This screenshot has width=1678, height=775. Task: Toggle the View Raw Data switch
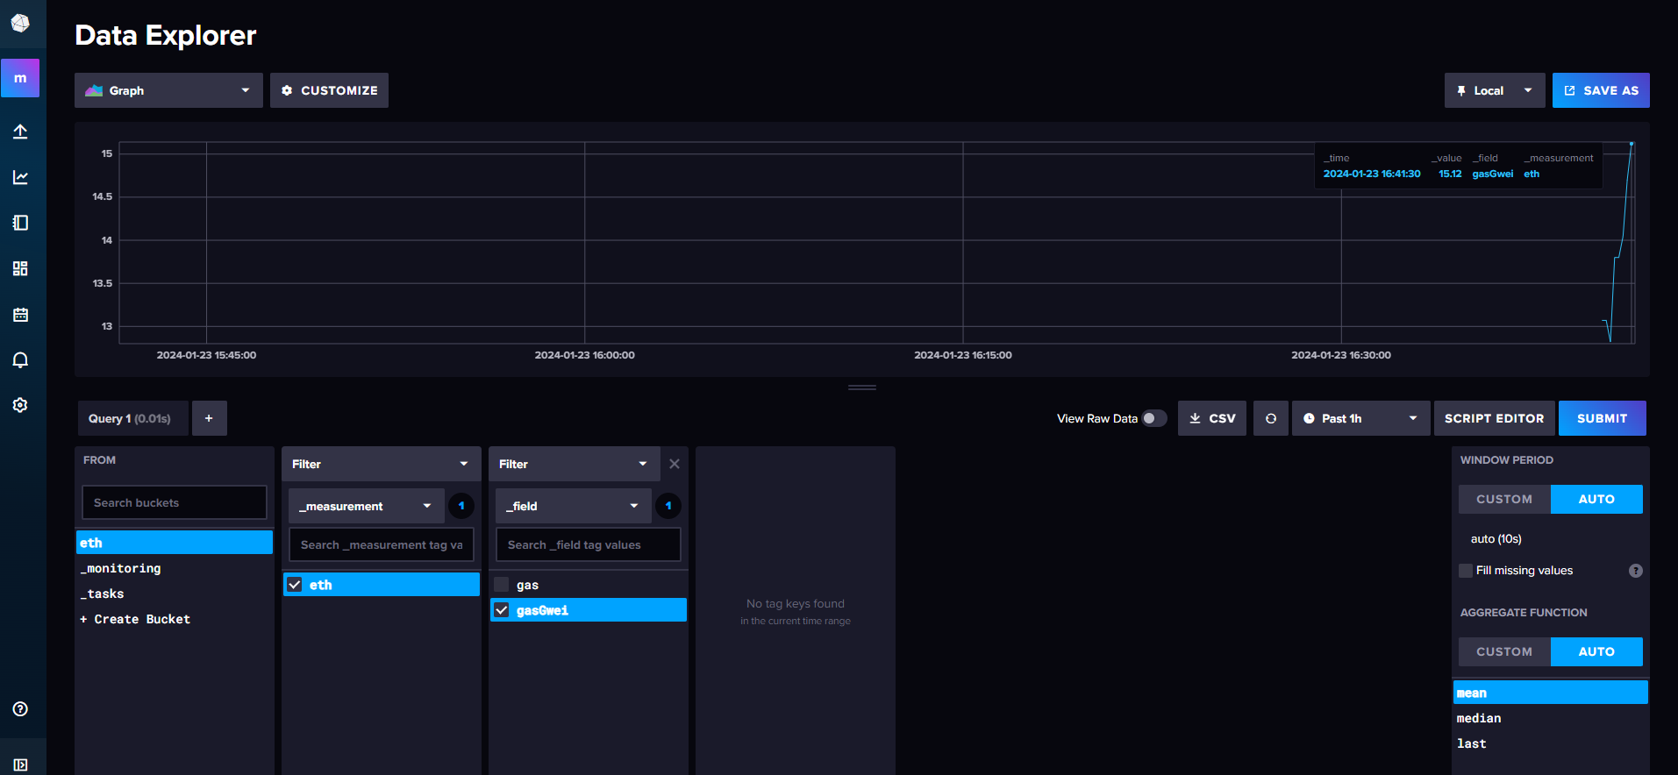(x=1153, y=418)
